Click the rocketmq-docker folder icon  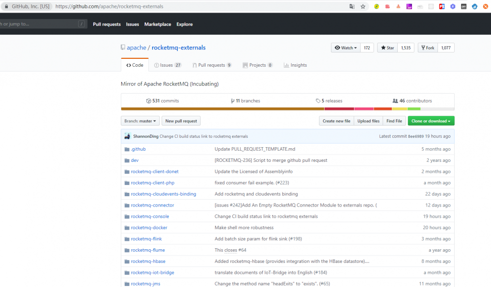[x=127, y=228]
